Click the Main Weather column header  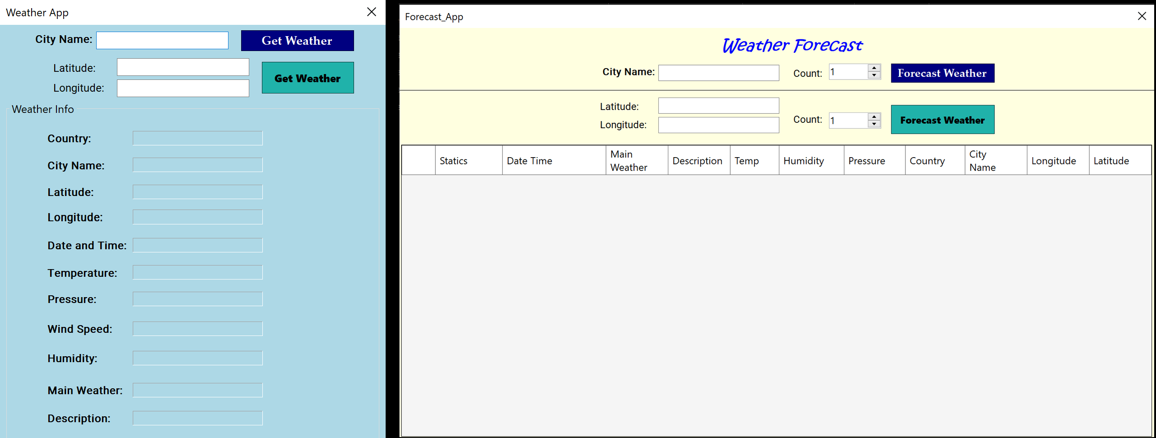[x=637, y=160]
